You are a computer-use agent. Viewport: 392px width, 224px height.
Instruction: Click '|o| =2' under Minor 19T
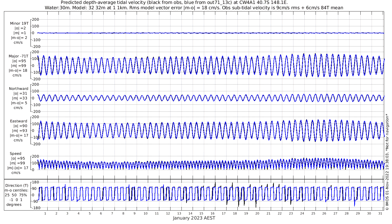pos(20,28)
